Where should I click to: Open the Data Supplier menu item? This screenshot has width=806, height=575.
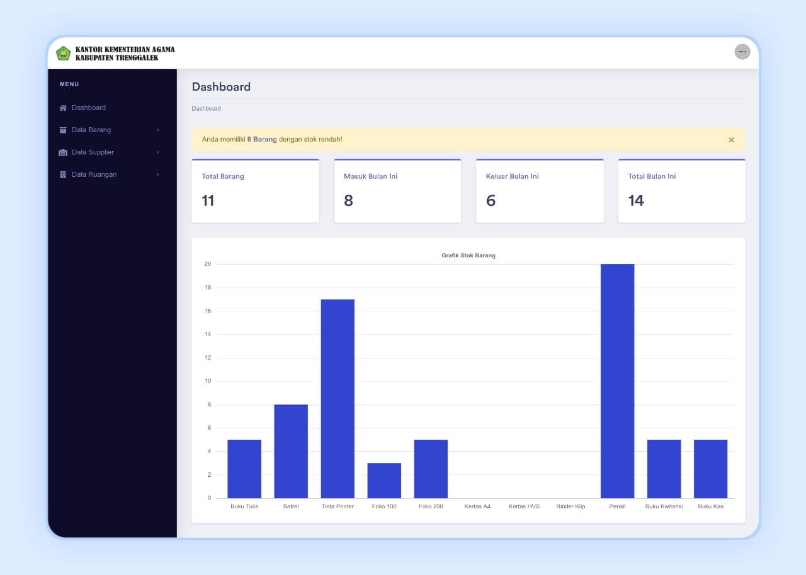pyautogui.click(x=93, y=152)
